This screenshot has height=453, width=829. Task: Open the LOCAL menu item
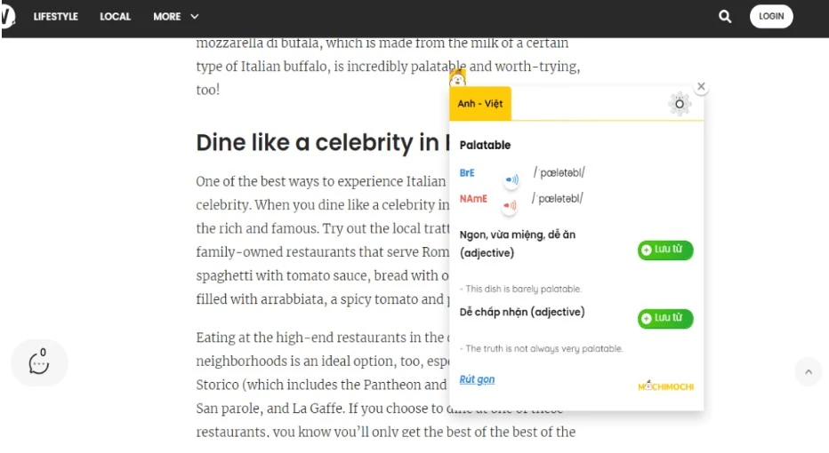115,16
